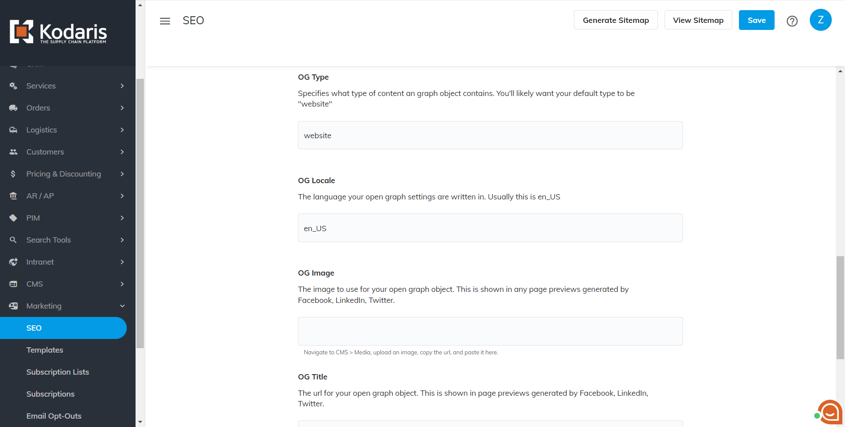Viewport: 845px width, 427px height.
Task: Click the empty OG Image input field
Action: tap(490, 331)
